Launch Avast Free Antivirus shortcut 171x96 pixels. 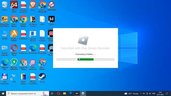(x=14, y=35)
